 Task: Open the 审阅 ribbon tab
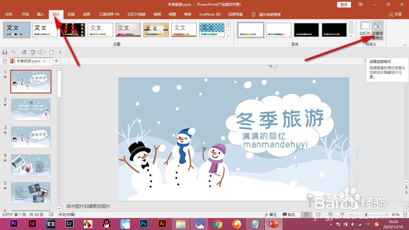[x=157, y=14]
